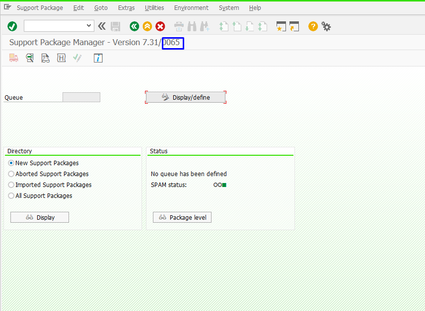Click the display import logs icon

[45, 58]
